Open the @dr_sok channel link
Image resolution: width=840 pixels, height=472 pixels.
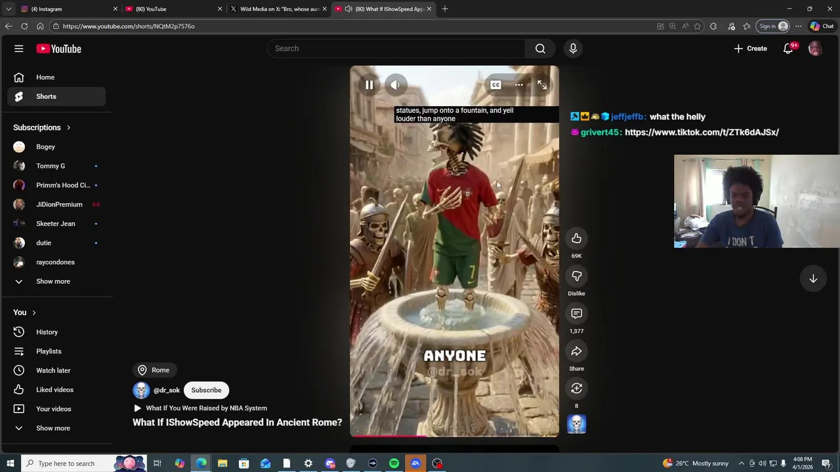[166, 390]
